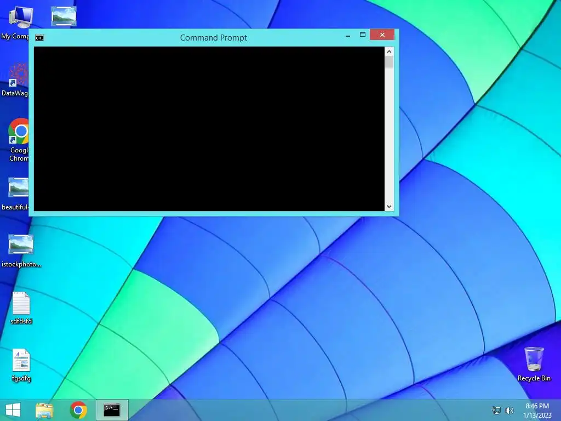The image size is (561, 421).
Task: Minimize the Command Prompt window
Action: pos(348,36)
